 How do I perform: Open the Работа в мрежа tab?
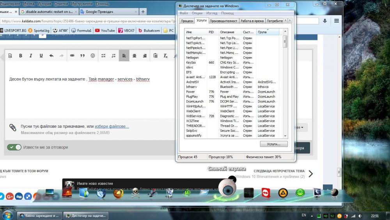pos(252,21)
